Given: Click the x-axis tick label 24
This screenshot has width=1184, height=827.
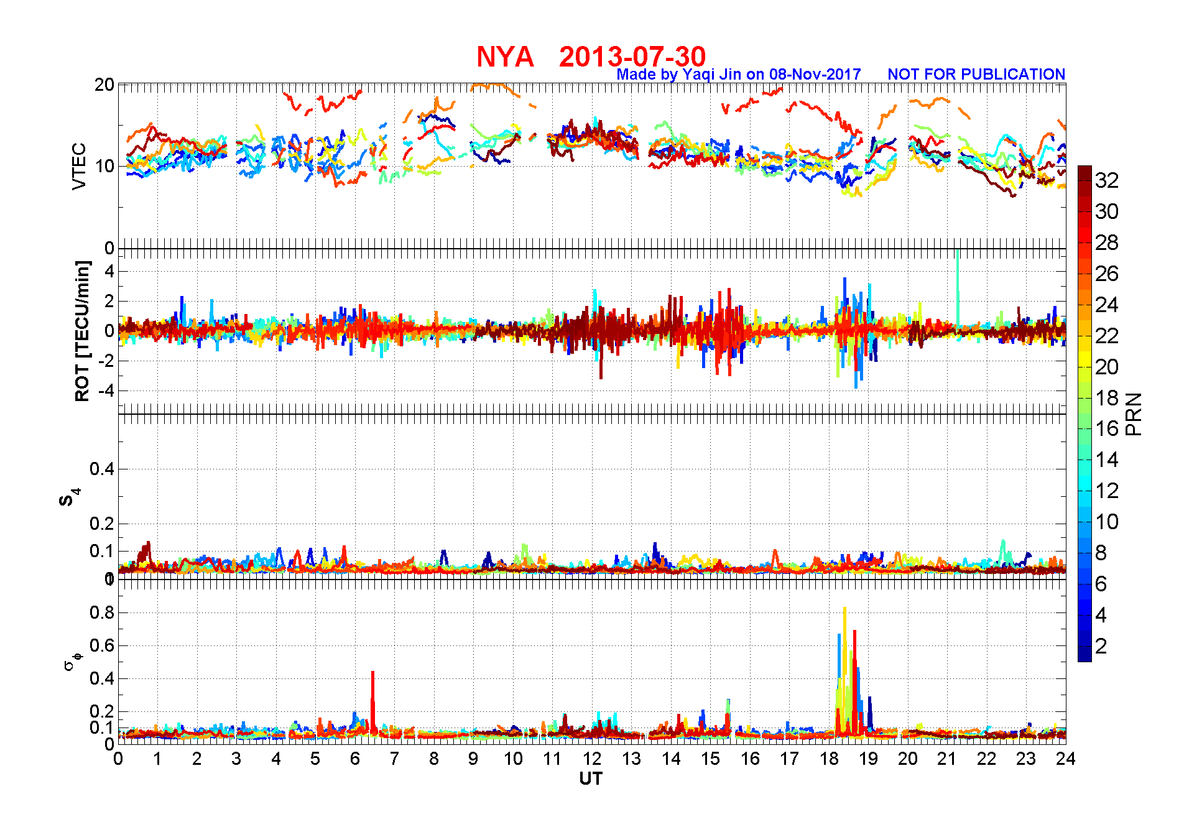Looking at the screenshot, I should click(1066, 759).
